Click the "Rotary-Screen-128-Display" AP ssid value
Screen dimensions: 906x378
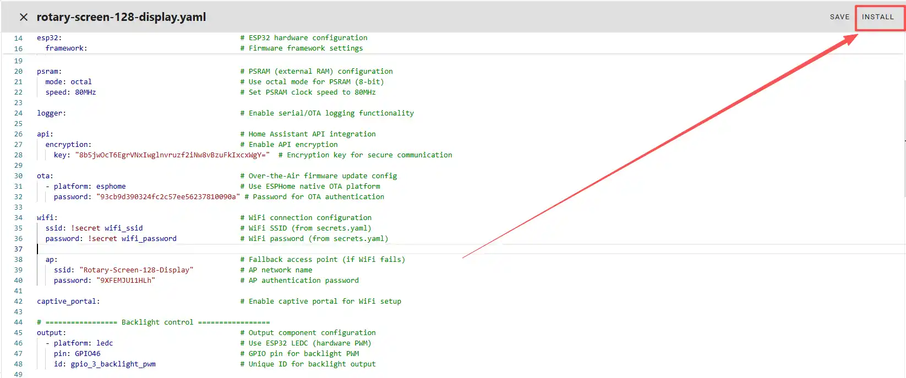point(136,270)
